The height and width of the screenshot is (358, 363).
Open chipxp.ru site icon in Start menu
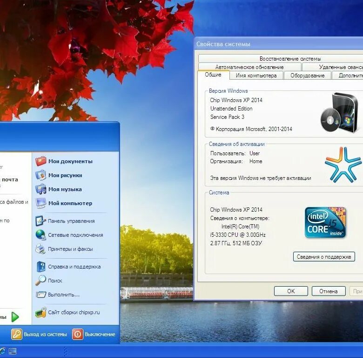point(41,313)
